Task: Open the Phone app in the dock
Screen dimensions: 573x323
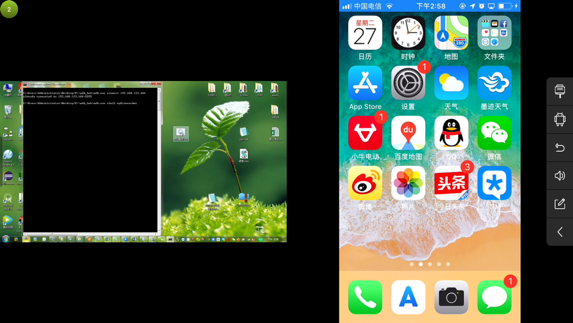Action: (365, 297)
